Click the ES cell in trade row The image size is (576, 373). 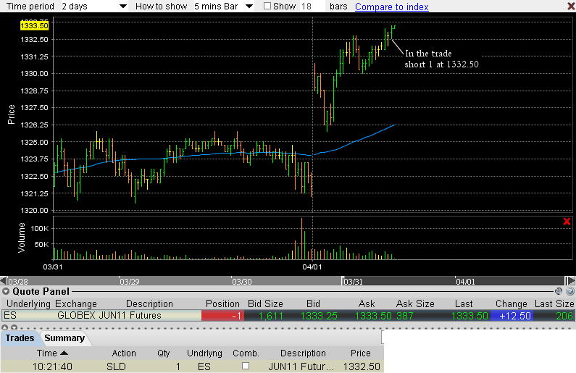204,366
